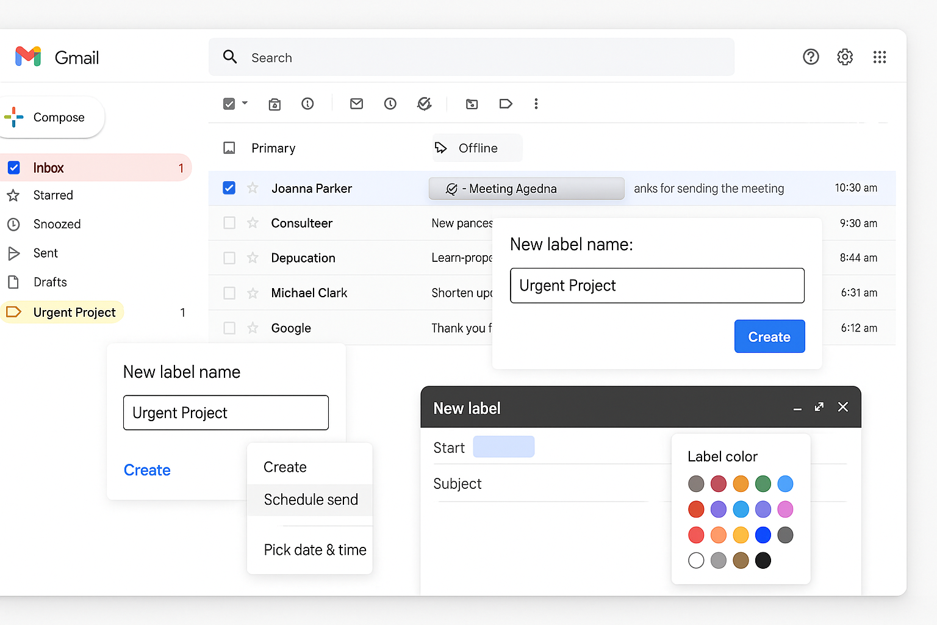Pick the black label color swatch
Image resolution: width=937 pixels, height=625 pixels.
[x=763, y=560]
